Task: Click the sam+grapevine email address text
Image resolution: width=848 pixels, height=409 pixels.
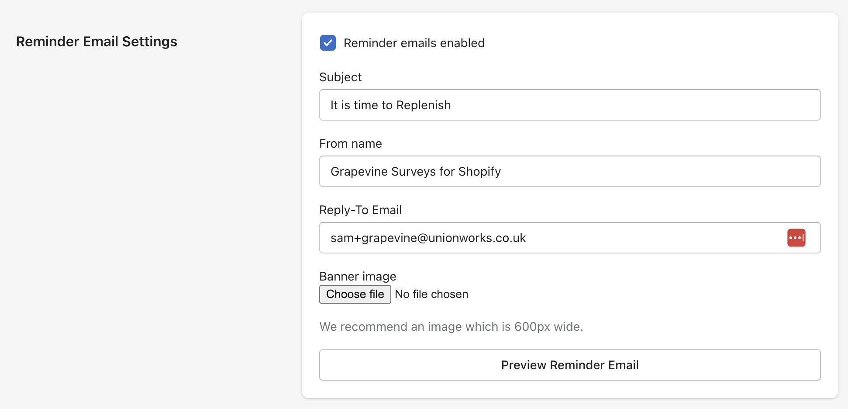Action: click(428, 238)
